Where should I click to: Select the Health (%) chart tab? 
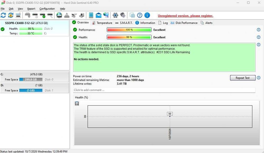coord(82,97)
